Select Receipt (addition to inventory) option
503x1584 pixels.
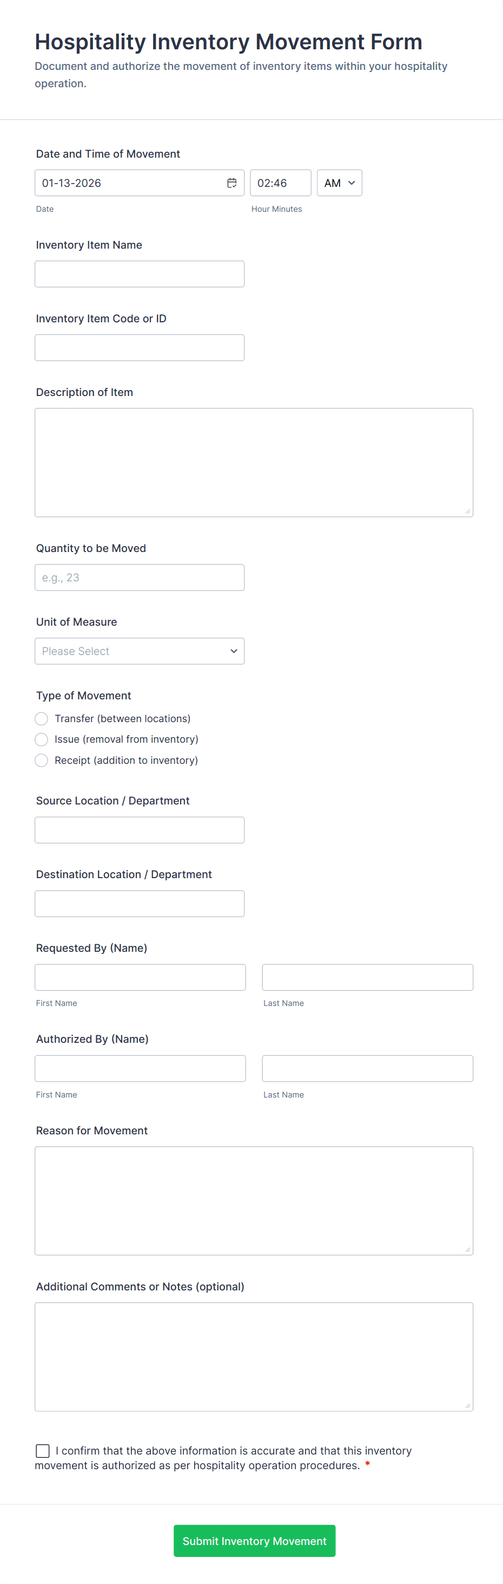tap(42, 761)
